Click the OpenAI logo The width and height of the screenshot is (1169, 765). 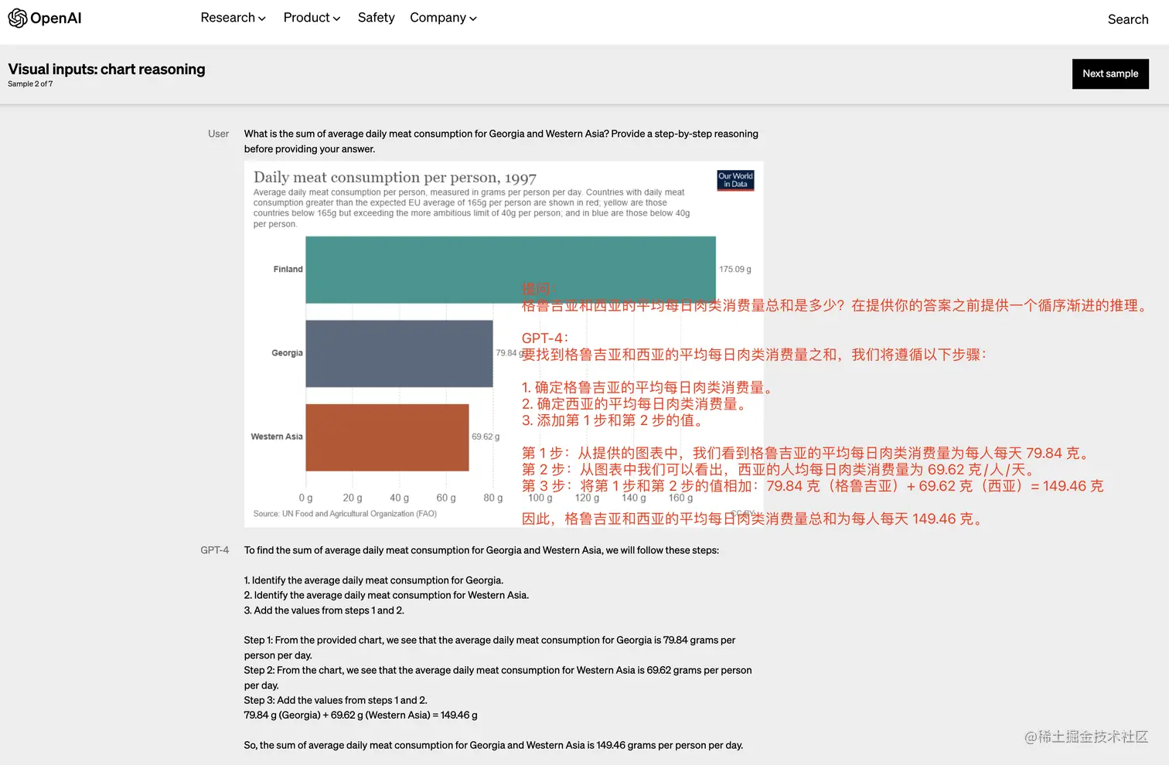(45, 19)
